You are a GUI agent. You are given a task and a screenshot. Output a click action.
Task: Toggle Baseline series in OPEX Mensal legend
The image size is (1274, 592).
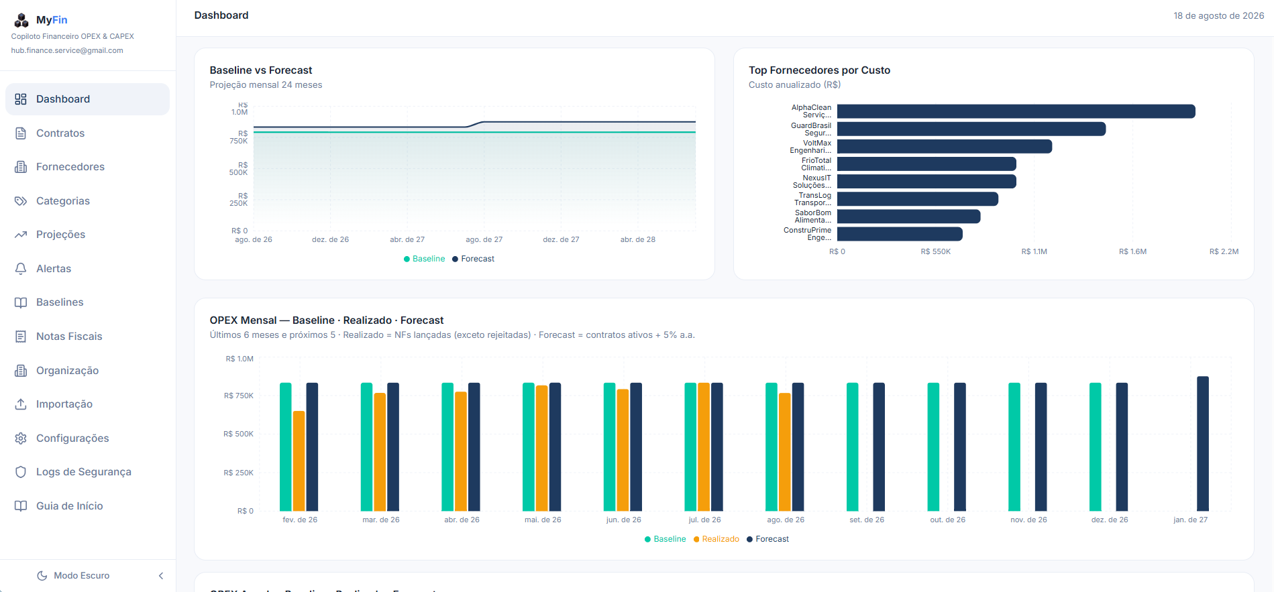click(665, 539)
